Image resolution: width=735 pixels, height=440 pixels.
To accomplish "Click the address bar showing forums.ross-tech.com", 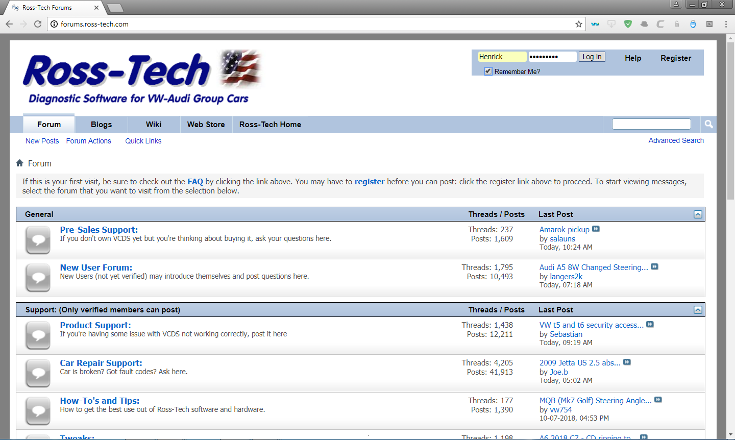I will point(316,24).
